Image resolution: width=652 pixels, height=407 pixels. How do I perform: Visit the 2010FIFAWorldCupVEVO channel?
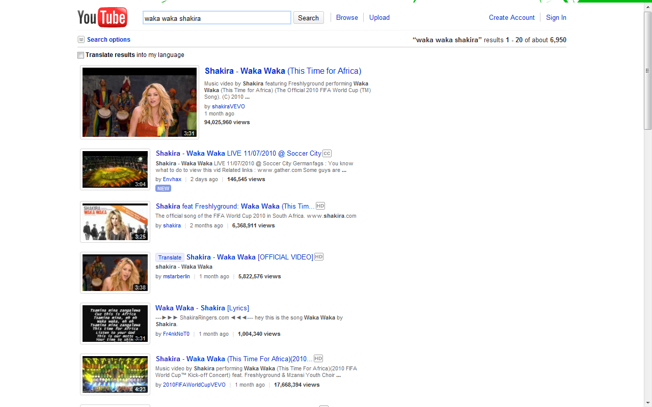click(x=194, y=385)
